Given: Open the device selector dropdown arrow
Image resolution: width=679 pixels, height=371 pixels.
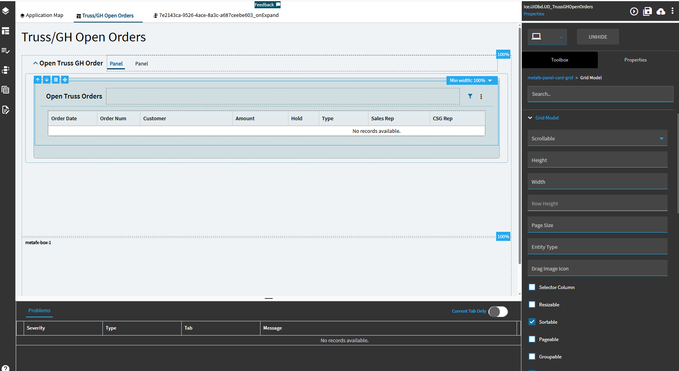Looking at the screenshot, I should 561,37.
